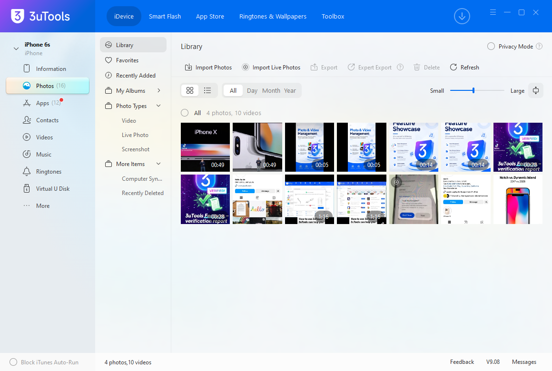Open Videos via its play icon

[x=27, y=137]
